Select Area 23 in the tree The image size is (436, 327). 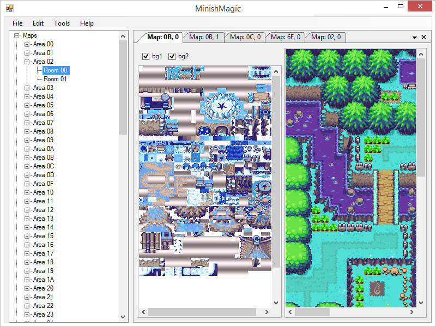click(x=43, y=314)
